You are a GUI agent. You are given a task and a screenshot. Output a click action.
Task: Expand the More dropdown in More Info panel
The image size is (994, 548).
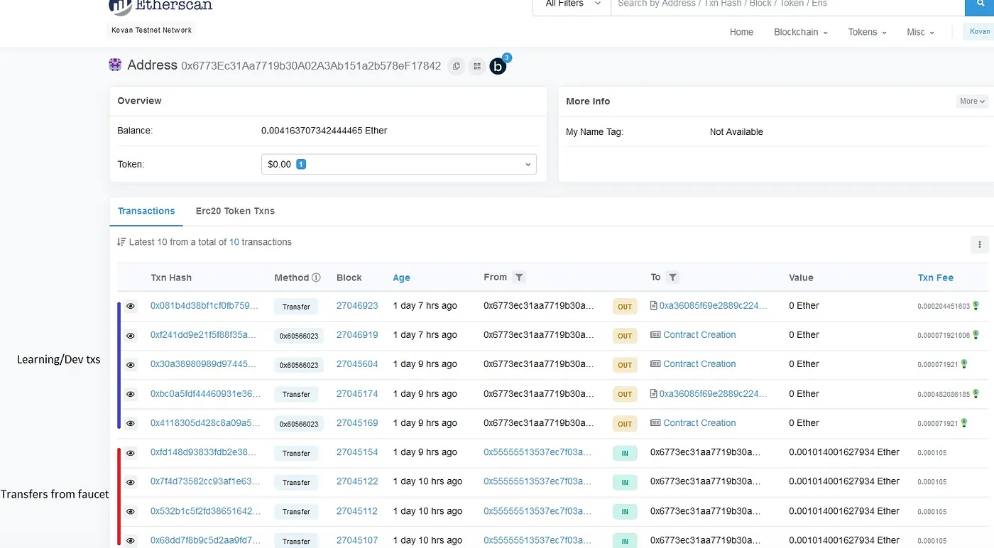[971, 101]
